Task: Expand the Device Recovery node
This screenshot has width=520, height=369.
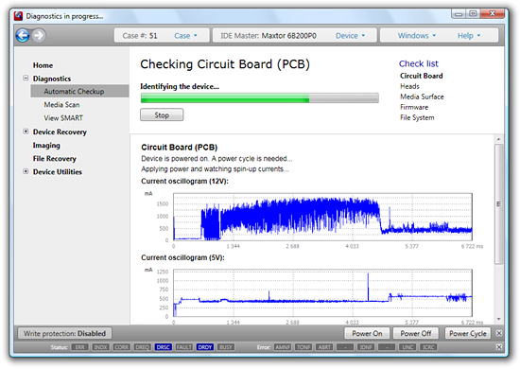Action: [26, 132]
